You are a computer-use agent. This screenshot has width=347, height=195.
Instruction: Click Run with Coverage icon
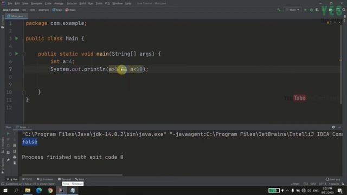(317, 10)
